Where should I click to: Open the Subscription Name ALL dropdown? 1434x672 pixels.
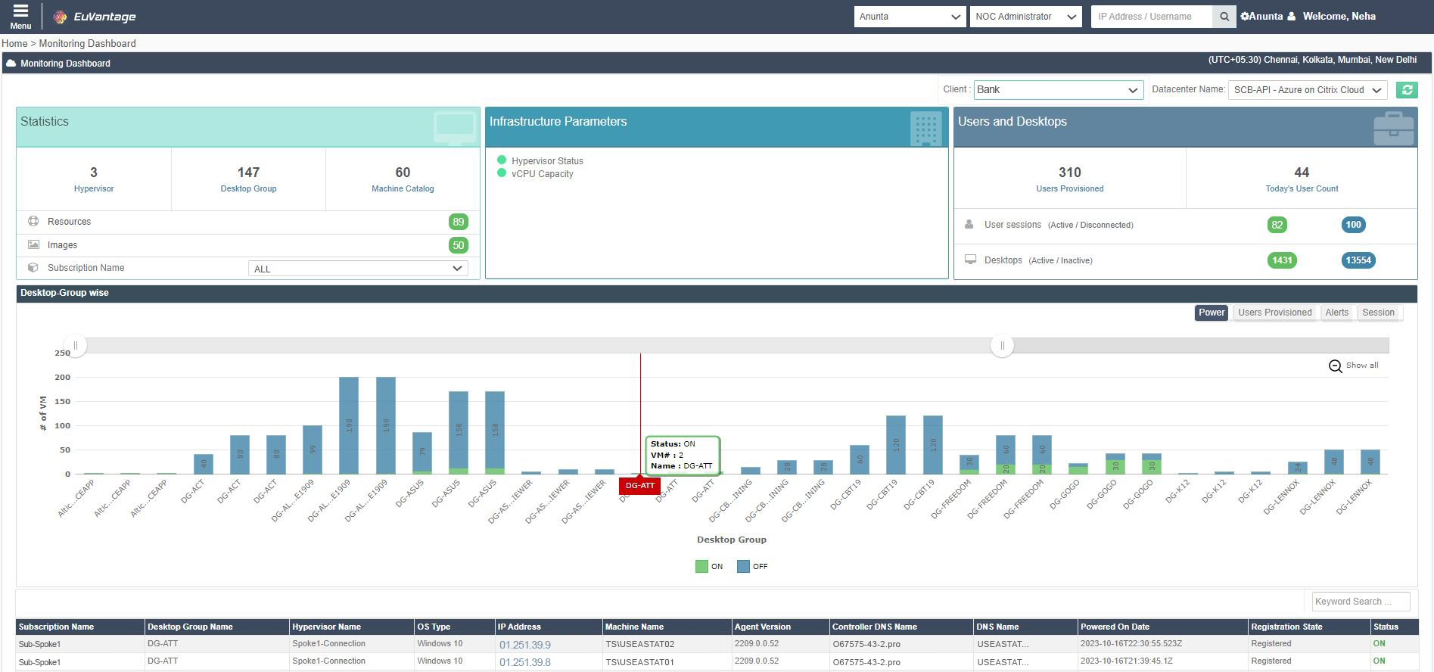click(x=358, y=269)
